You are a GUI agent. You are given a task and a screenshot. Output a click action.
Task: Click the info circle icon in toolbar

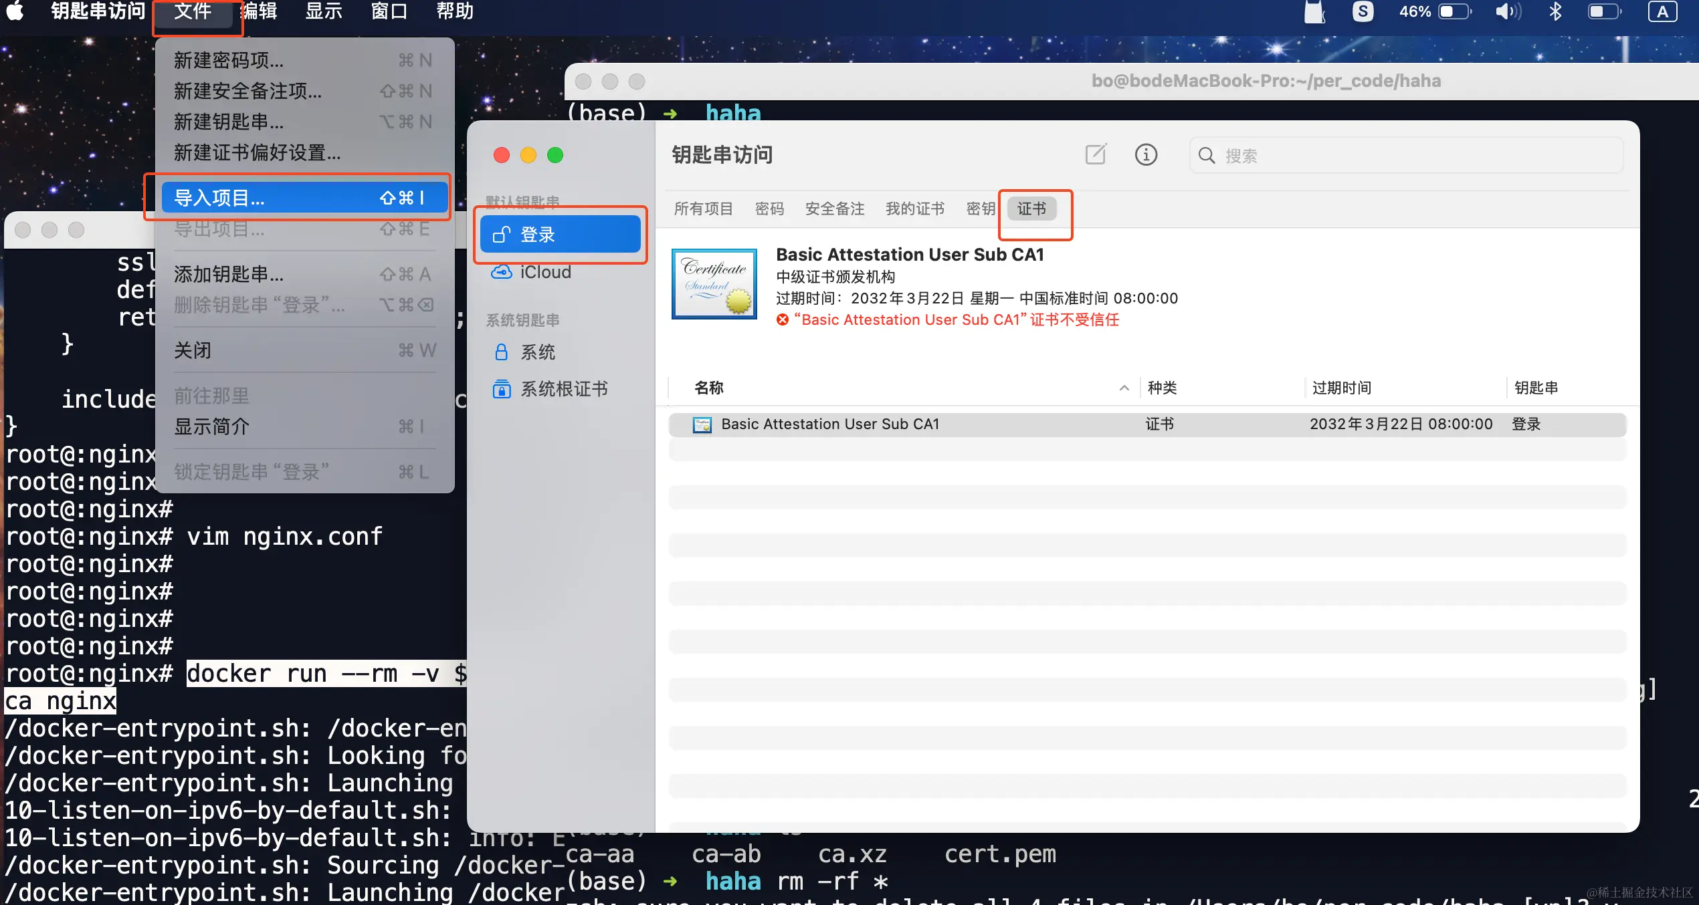pos(1145,155)
